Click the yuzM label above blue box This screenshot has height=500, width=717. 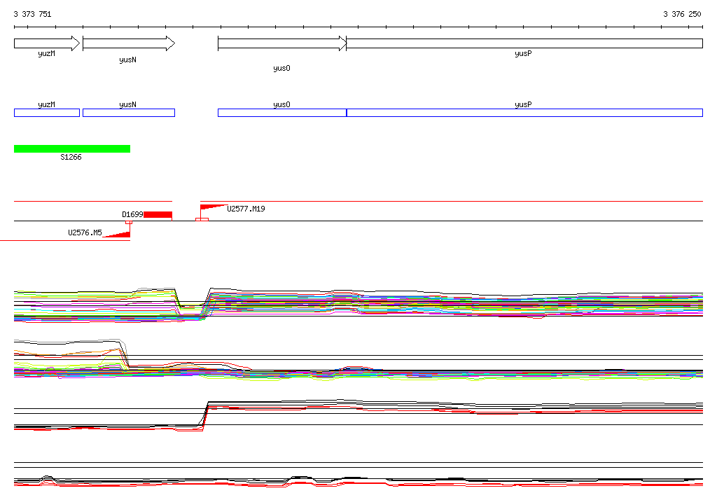point(47,104)
